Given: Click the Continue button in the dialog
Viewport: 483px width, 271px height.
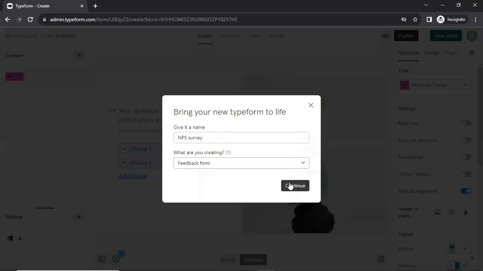Looking at the screenshot, I should click(x=295, y=186).
